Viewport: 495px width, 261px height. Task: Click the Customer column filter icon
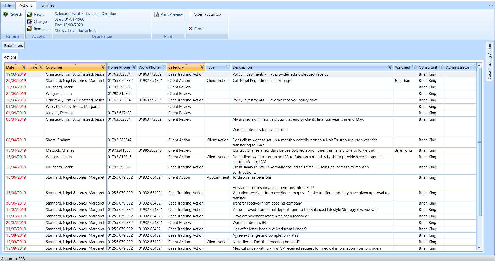[103, 67]
